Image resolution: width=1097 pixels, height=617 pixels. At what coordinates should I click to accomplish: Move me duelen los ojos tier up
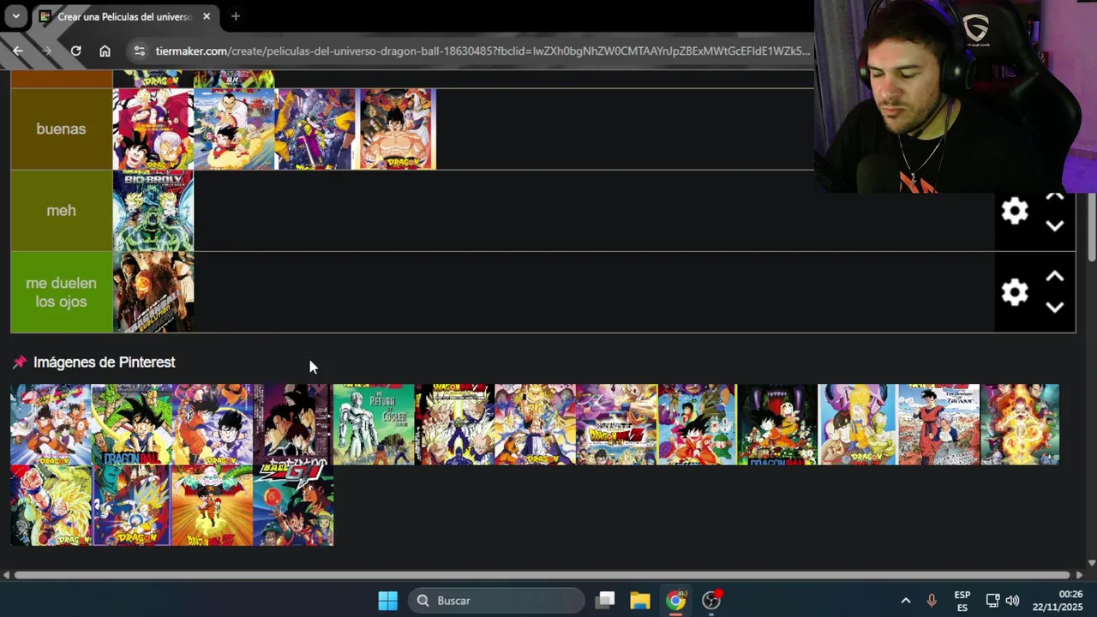pyautogui.click(x=1055, y=277)
